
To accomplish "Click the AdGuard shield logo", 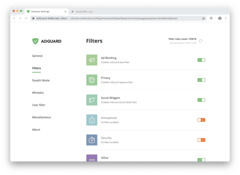I will tap(35, 41).
